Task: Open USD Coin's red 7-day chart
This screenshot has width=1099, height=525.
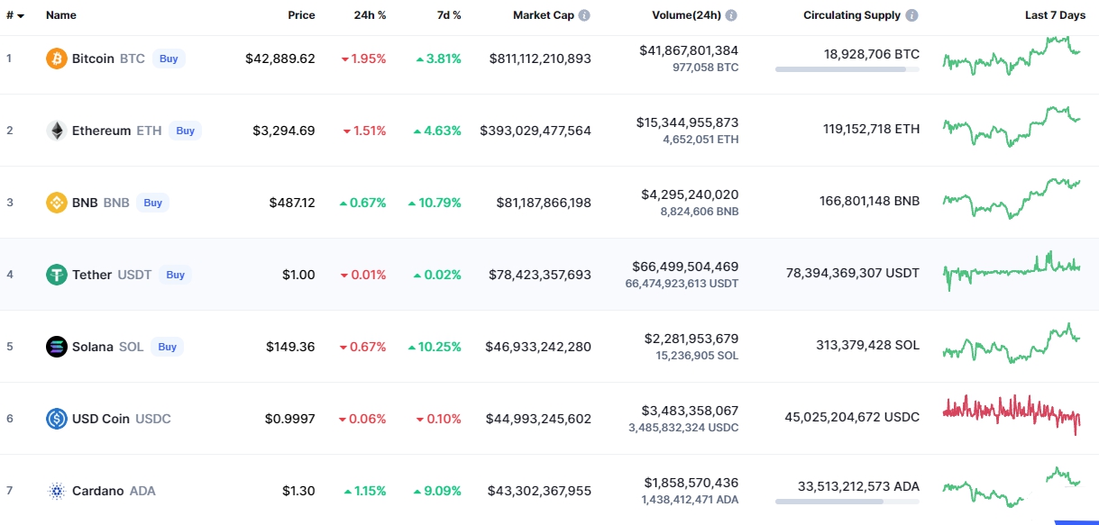Action: coord(1012,415)
